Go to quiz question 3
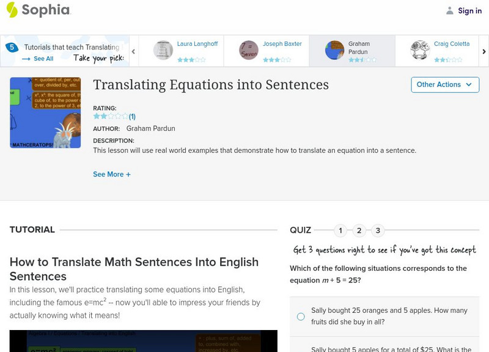 pos(378,230)
